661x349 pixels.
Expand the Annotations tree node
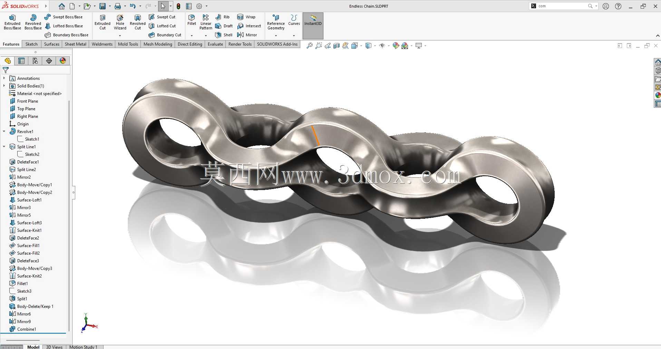[4, 78]
